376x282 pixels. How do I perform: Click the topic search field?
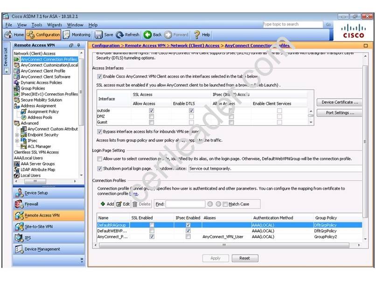pos(292,24)
